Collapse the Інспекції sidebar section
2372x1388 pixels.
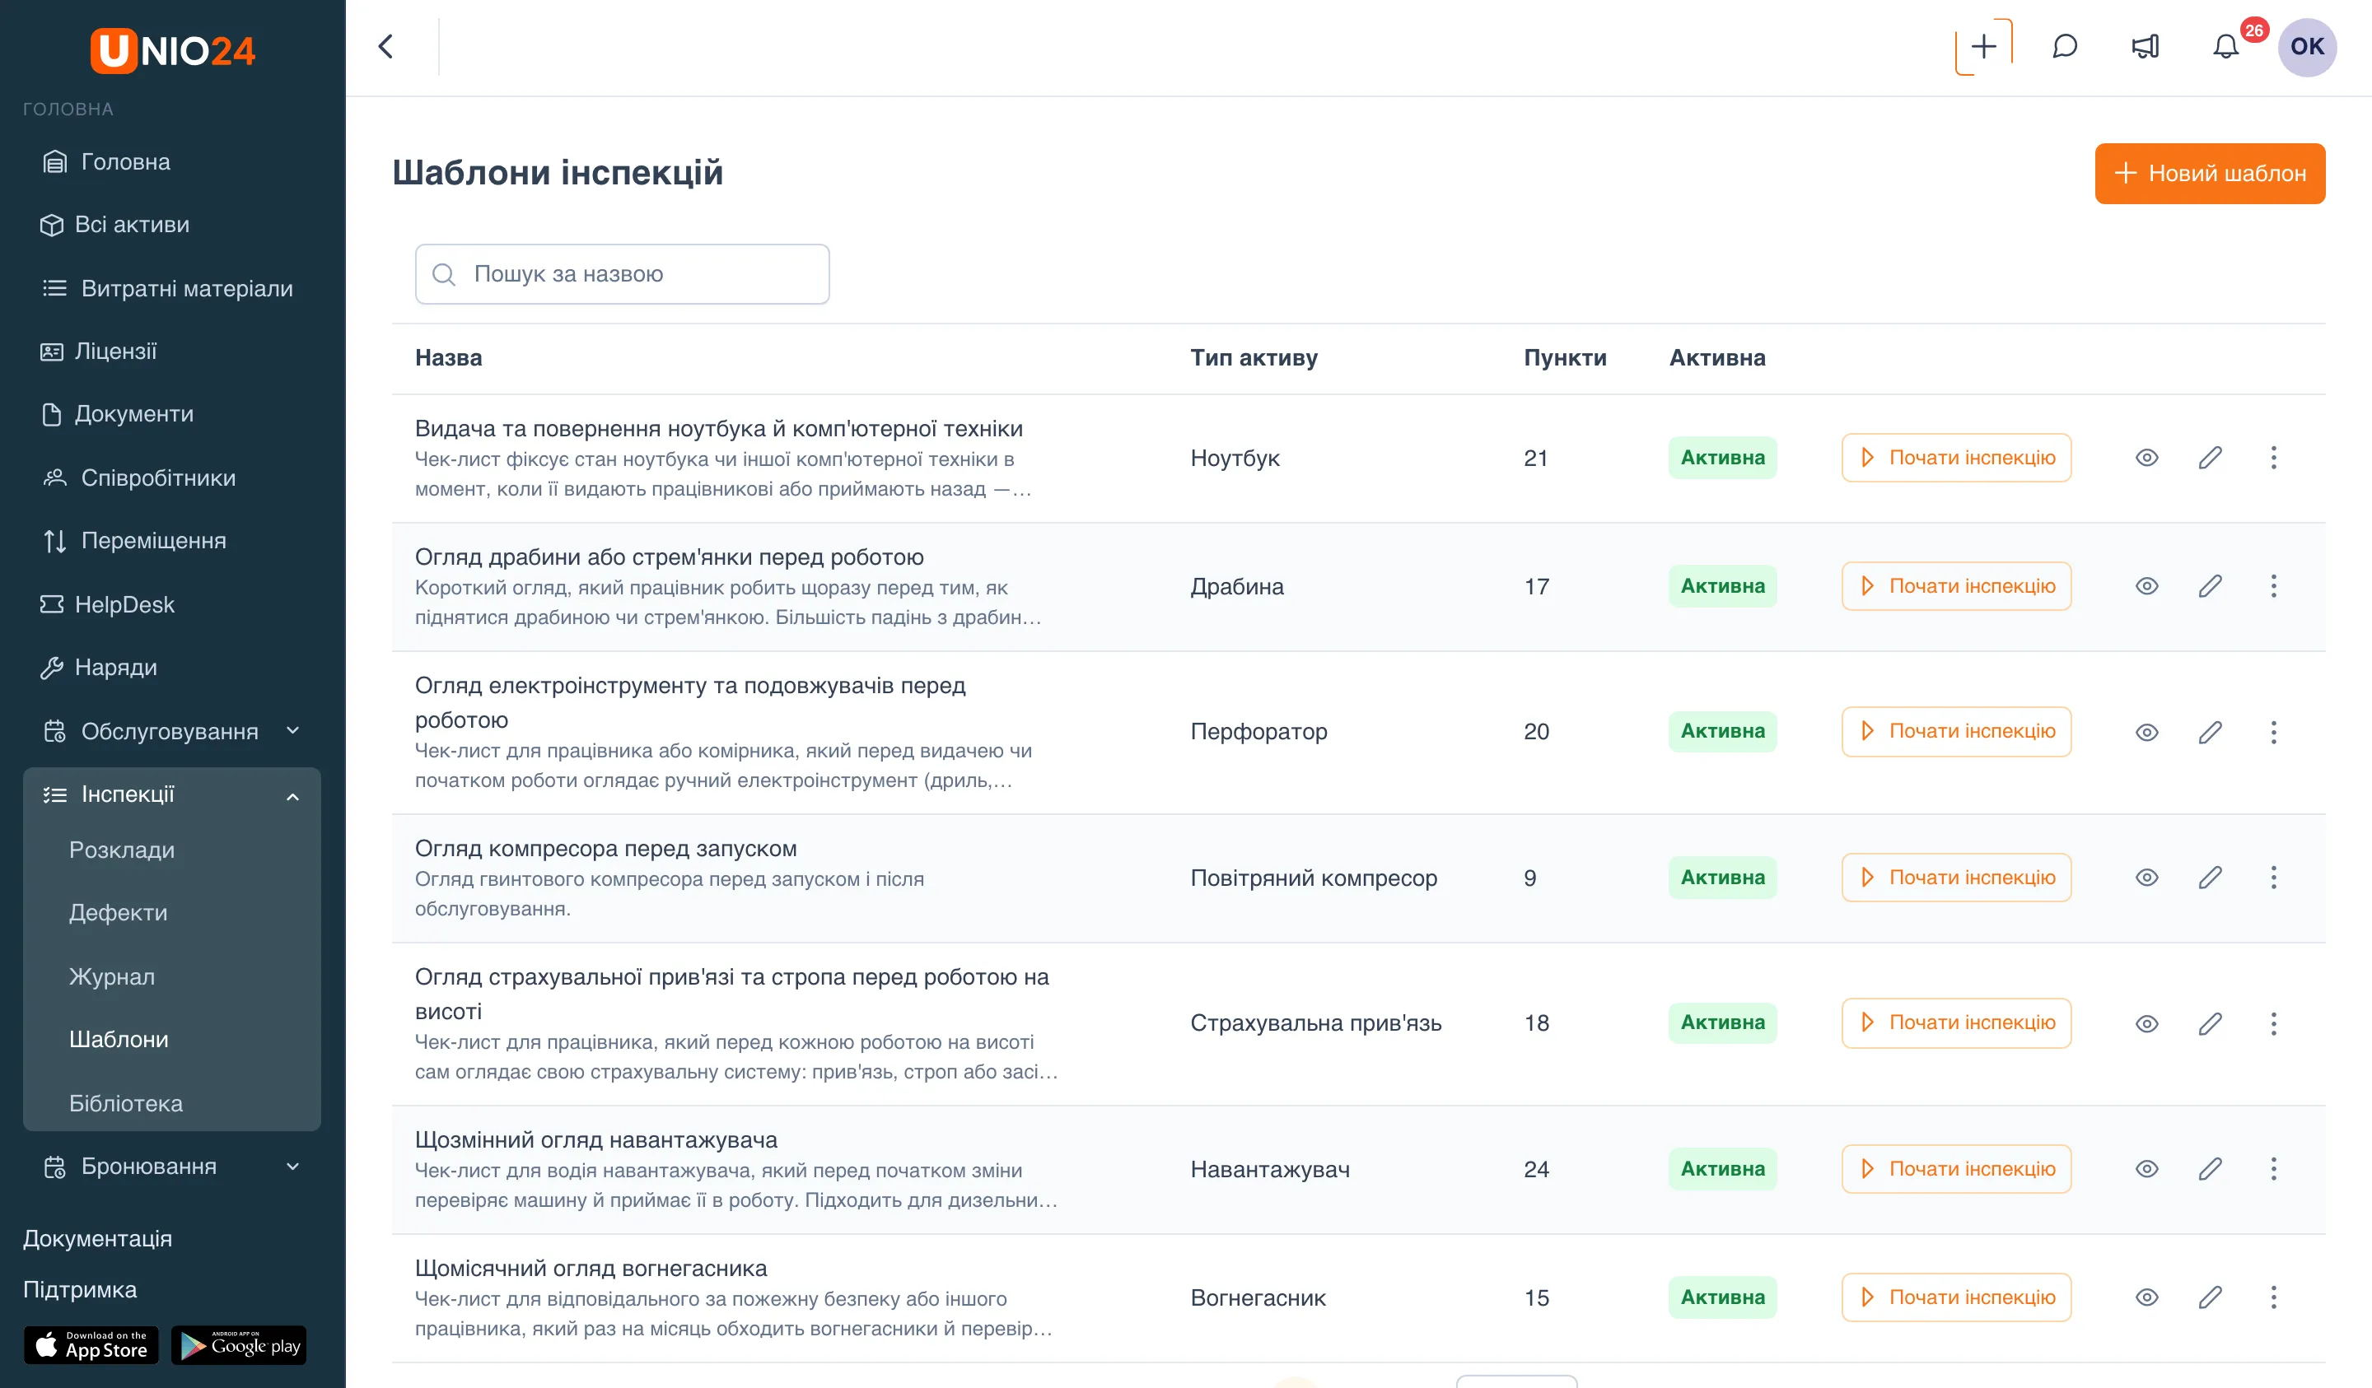pos(171,794)
